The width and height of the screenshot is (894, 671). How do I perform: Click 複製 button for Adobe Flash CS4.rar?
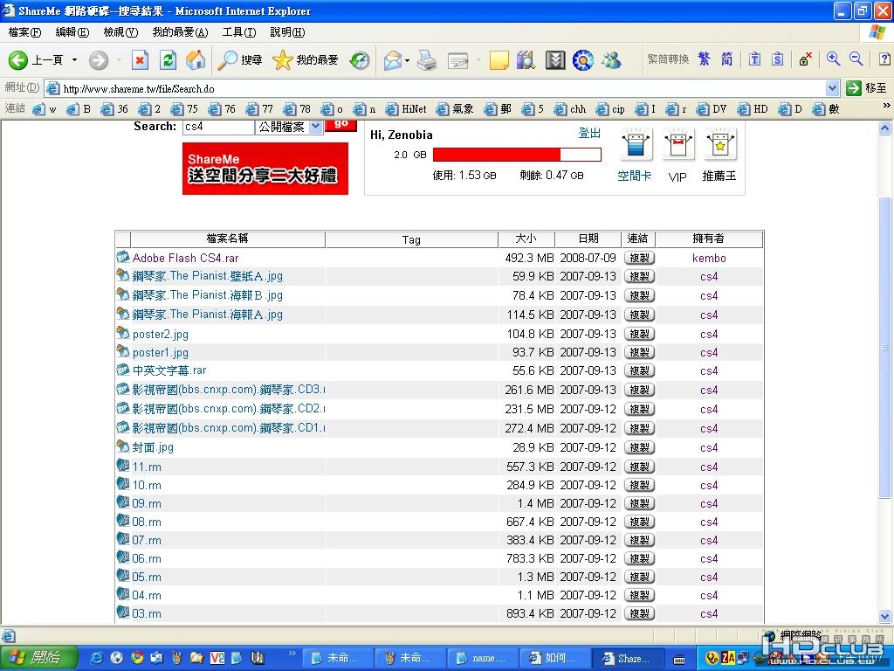coord(639,258)
